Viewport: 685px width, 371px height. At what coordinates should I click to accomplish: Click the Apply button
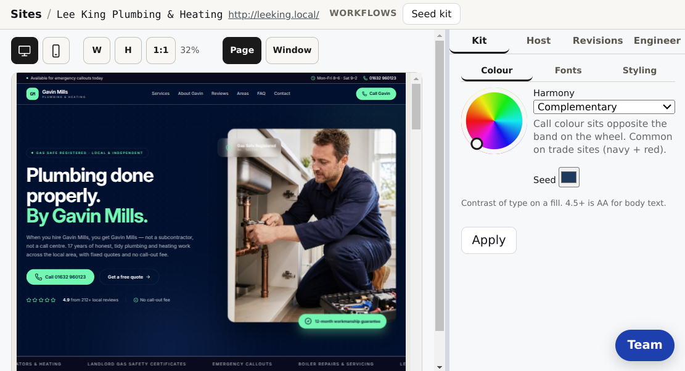489,240
